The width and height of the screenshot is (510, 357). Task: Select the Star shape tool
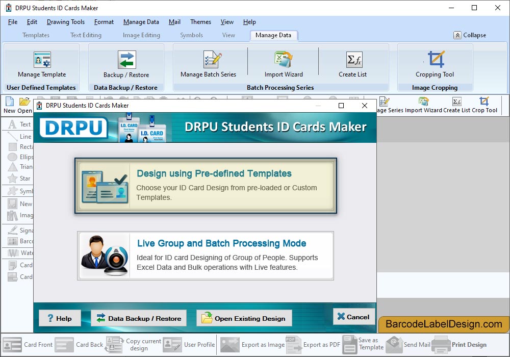[x=19, y=178]
